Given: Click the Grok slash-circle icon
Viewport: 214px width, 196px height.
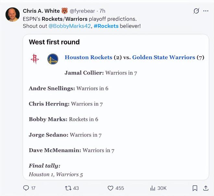Looking at the screenshot, I should [x=196, y=11].
